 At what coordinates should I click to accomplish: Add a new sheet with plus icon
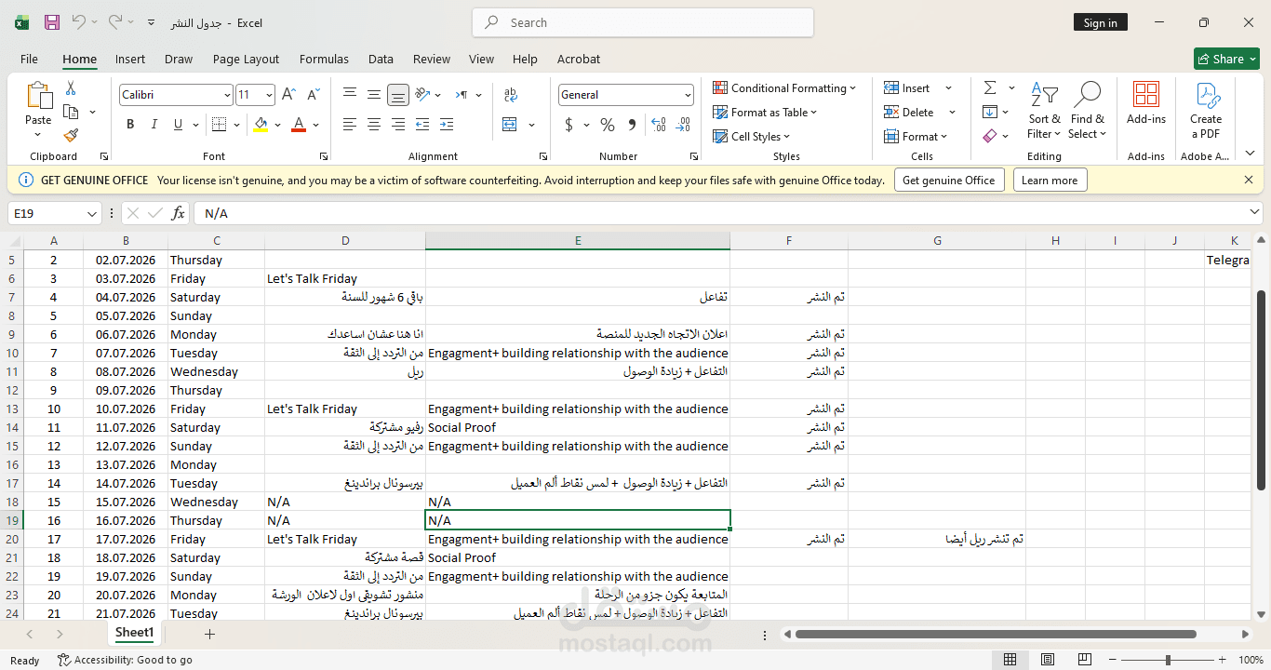tap(209, 634)
